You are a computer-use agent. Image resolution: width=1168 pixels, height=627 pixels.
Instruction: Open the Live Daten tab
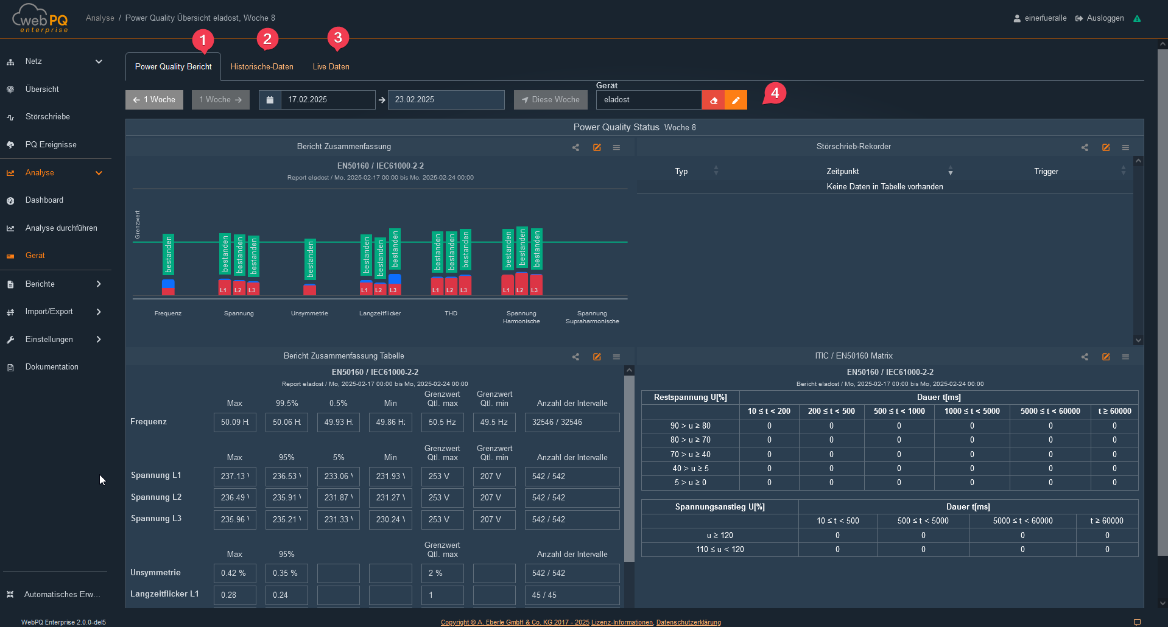[331, 67]
